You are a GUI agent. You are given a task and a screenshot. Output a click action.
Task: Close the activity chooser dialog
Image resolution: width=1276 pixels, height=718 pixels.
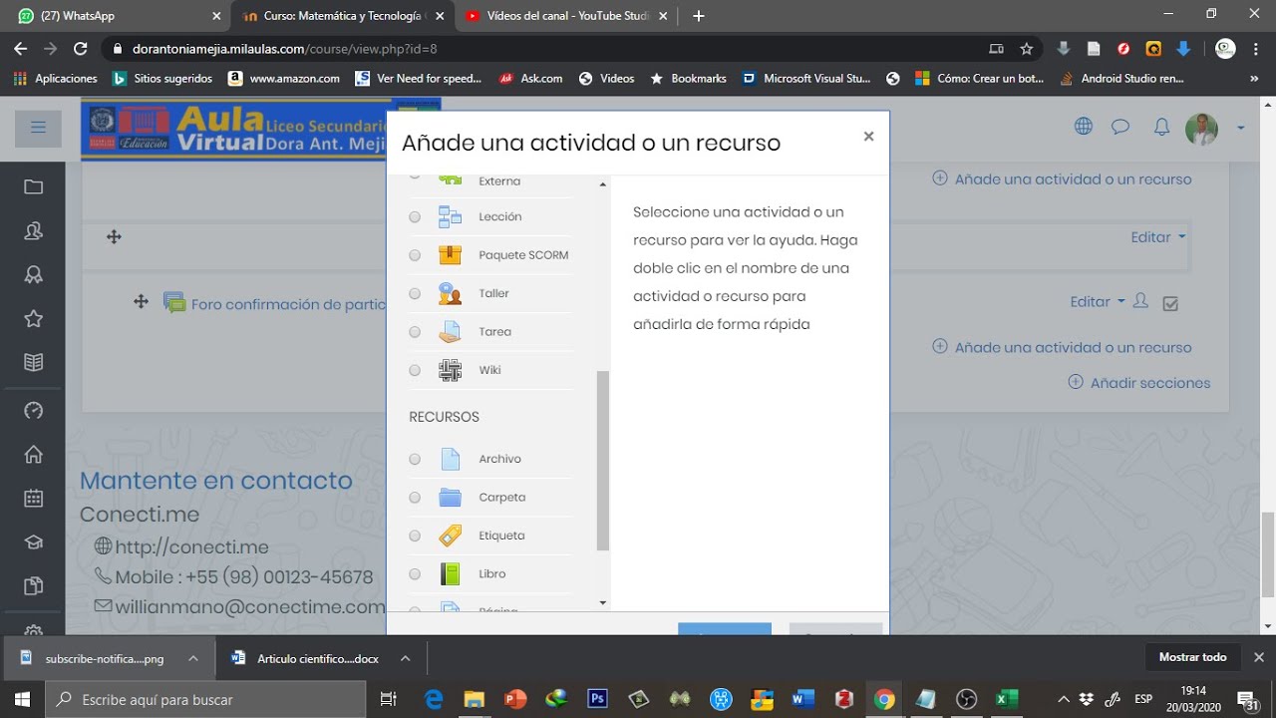[868, 137]
